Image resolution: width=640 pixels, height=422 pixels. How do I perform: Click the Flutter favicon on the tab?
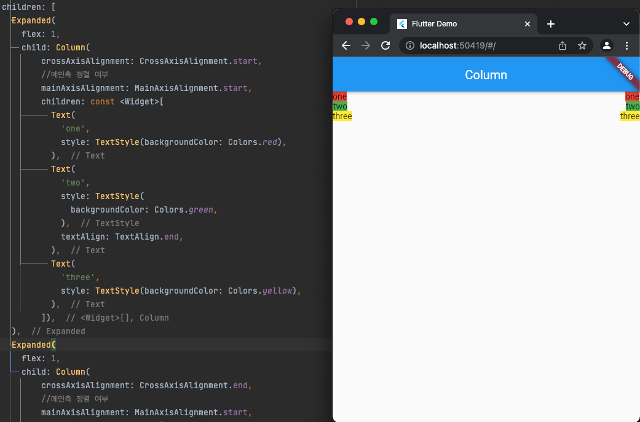[x=401, y=24]
